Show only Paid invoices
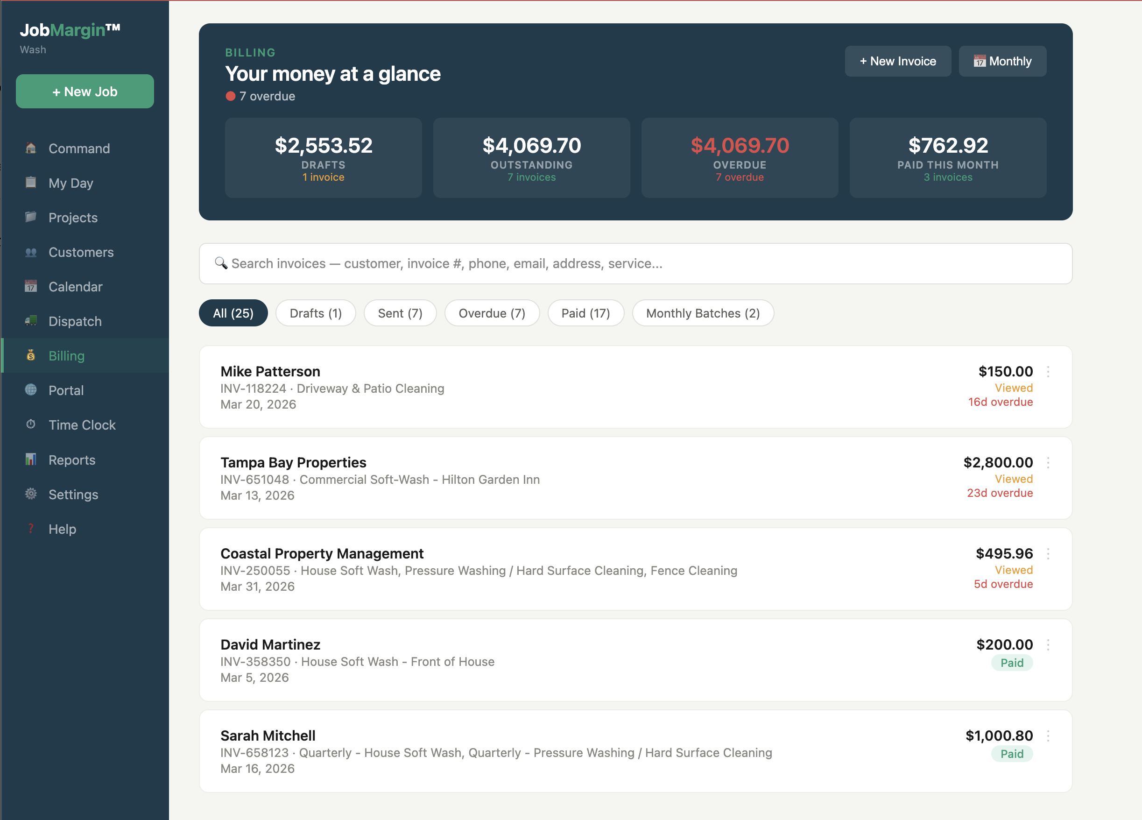The width and height of the screenshot is (1142, 820). coord(585,313)
